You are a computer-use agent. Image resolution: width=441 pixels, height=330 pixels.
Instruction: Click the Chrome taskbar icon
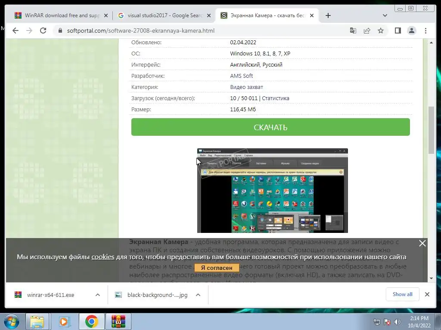click(x=91, y=321)
